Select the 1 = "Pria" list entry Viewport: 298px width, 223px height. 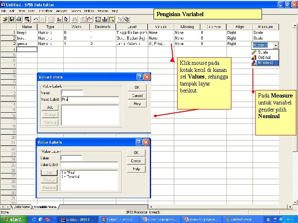68,173
